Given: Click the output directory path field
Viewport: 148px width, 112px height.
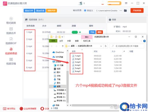Looking at the screenshot, I should (107, 11).
